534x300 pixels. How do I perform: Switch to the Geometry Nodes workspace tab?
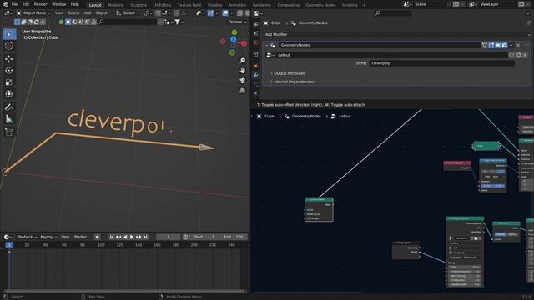click(x=320, y=5)
